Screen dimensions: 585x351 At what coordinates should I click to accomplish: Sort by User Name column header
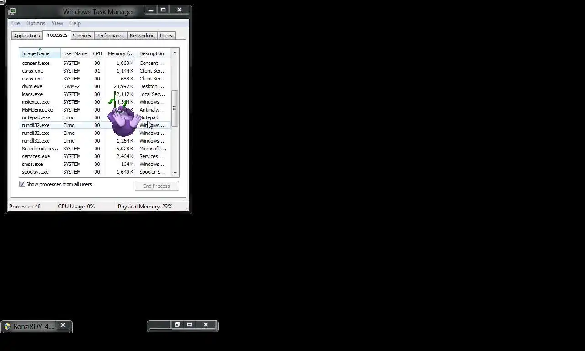coord(75,53)
